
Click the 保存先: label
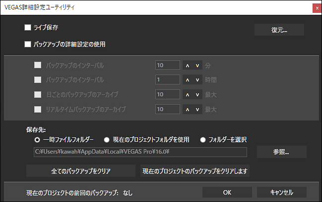point(36,129)
